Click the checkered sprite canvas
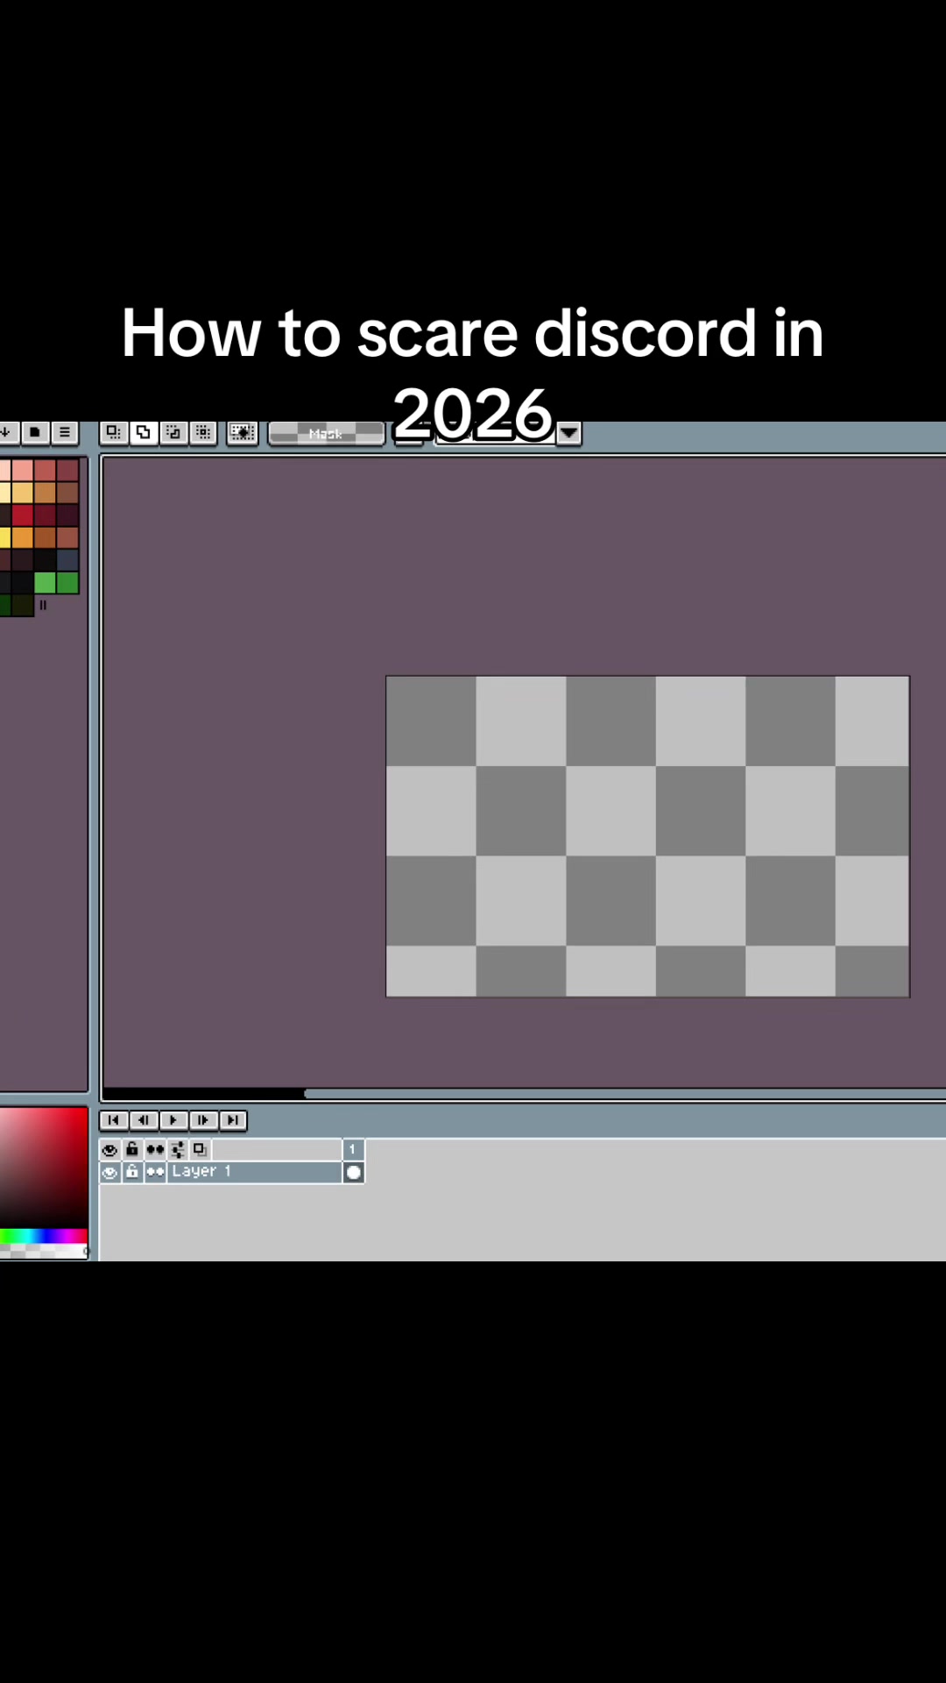This screenshot has width=946, height=1683. (648, 836)
